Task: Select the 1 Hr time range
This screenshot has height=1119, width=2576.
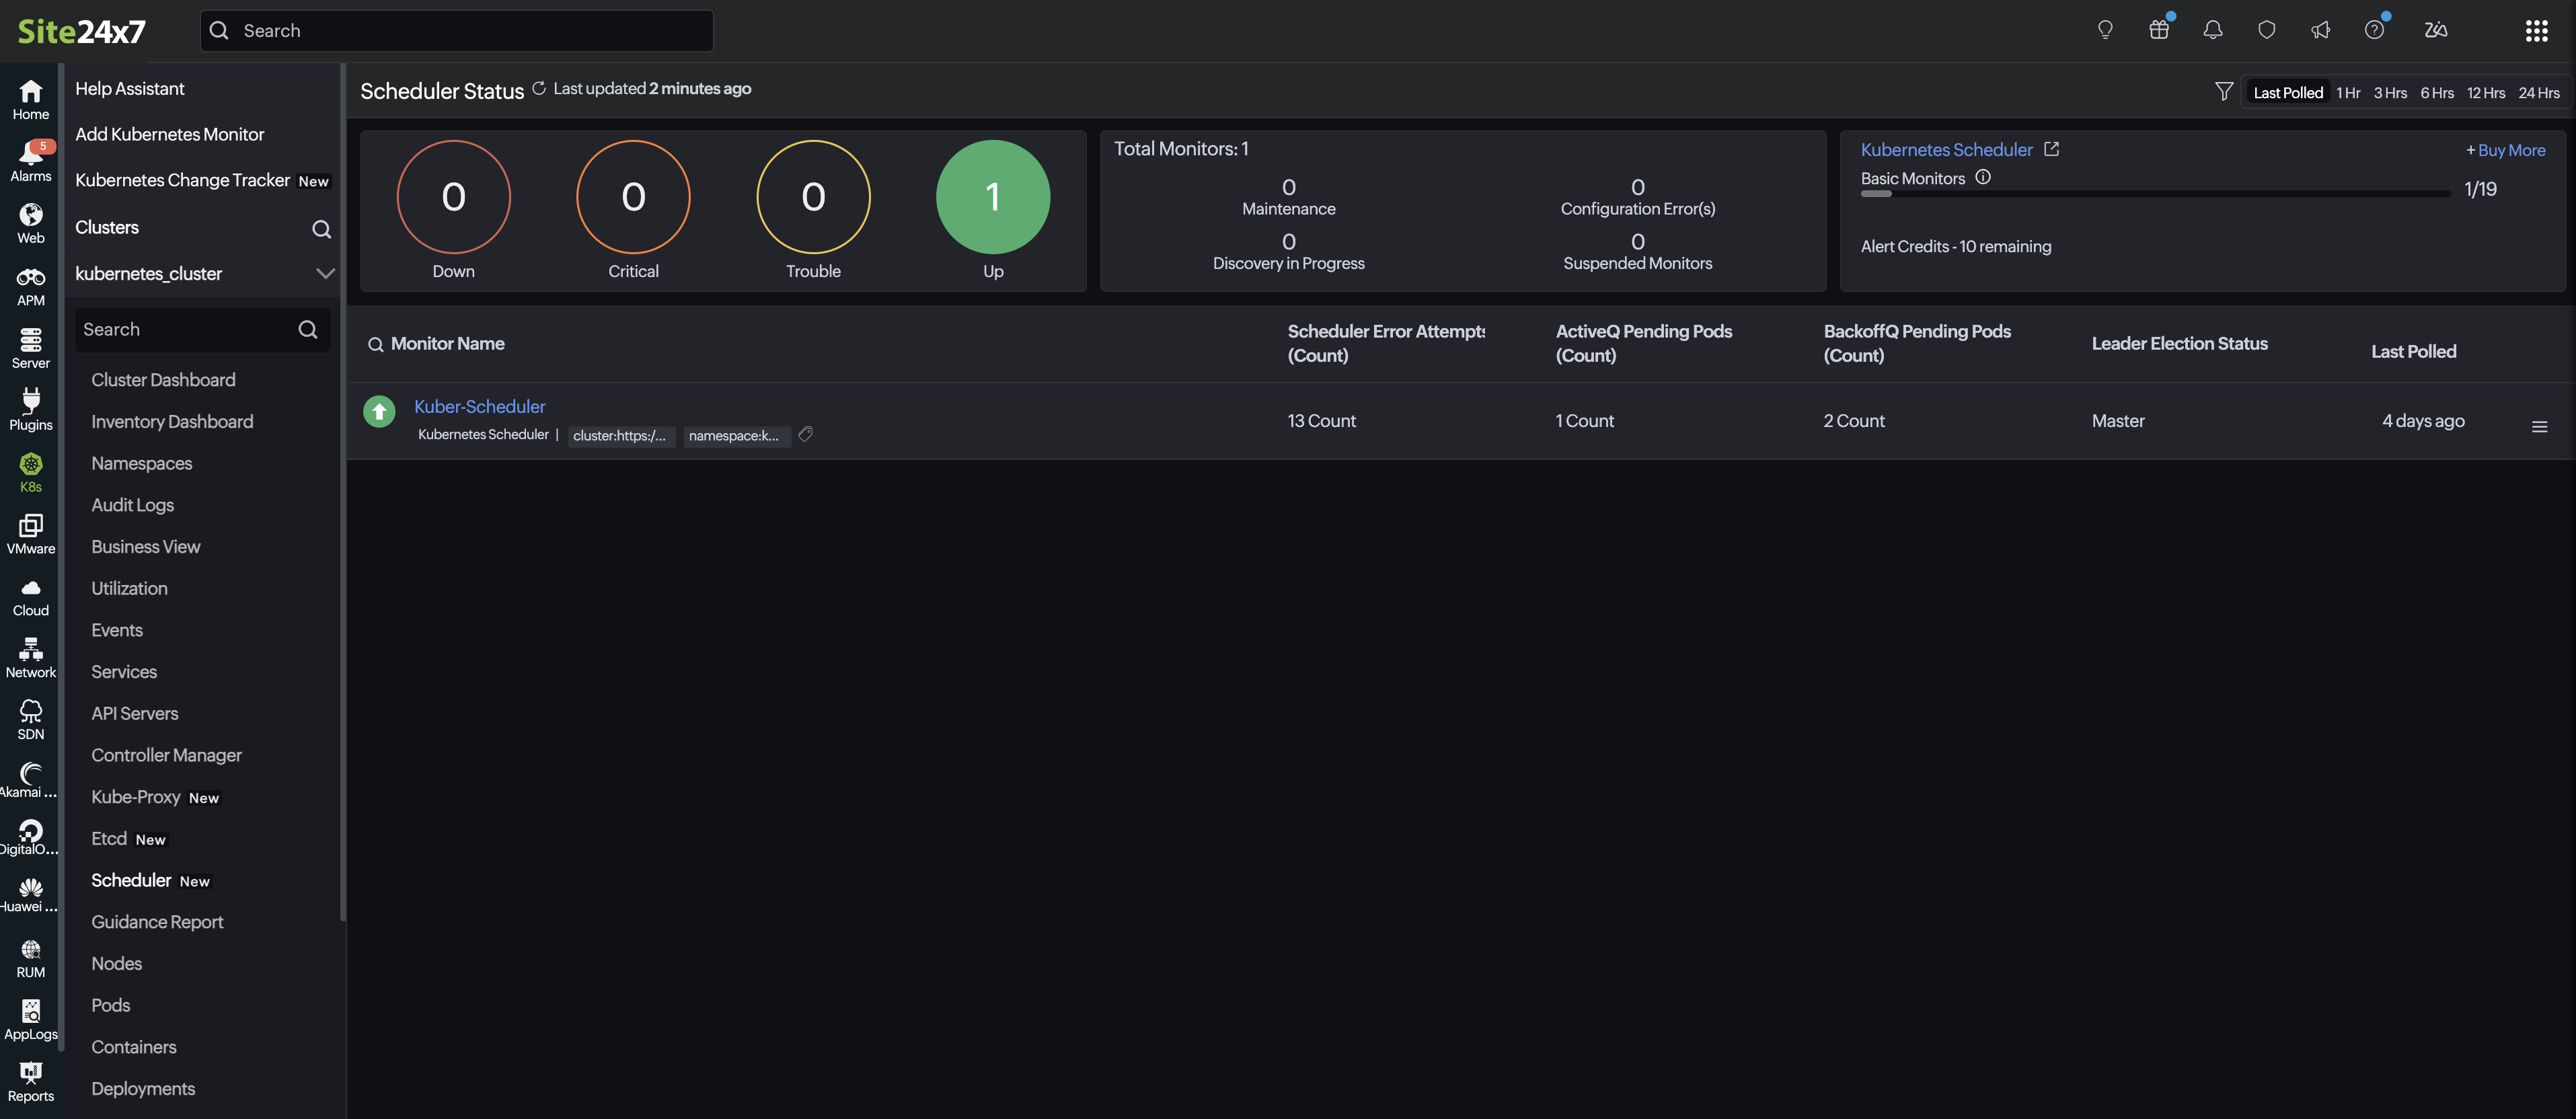Action: (2348, 93)
